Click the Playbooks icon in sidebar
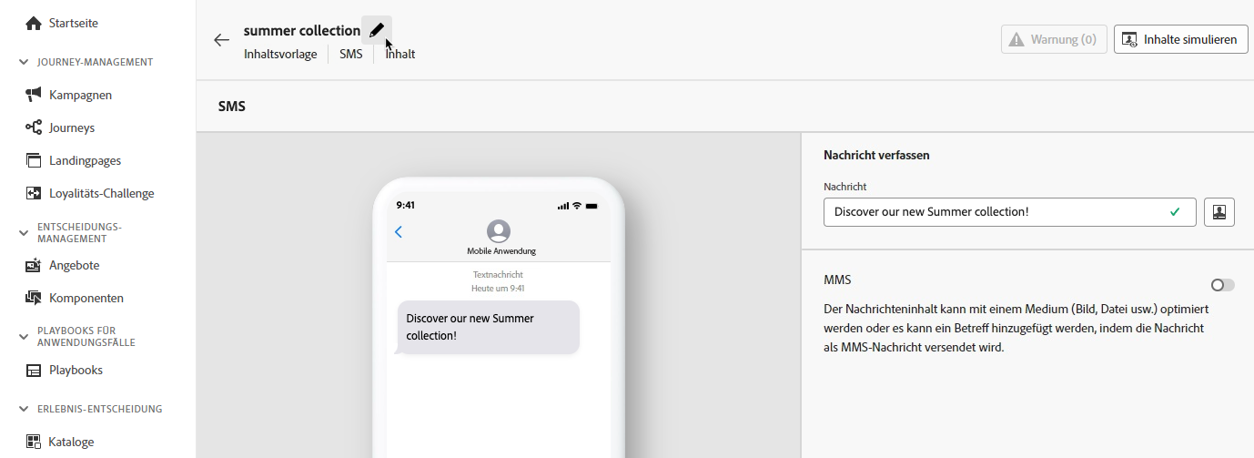Viewport: 1254px width, 458px height. [34, 370]
